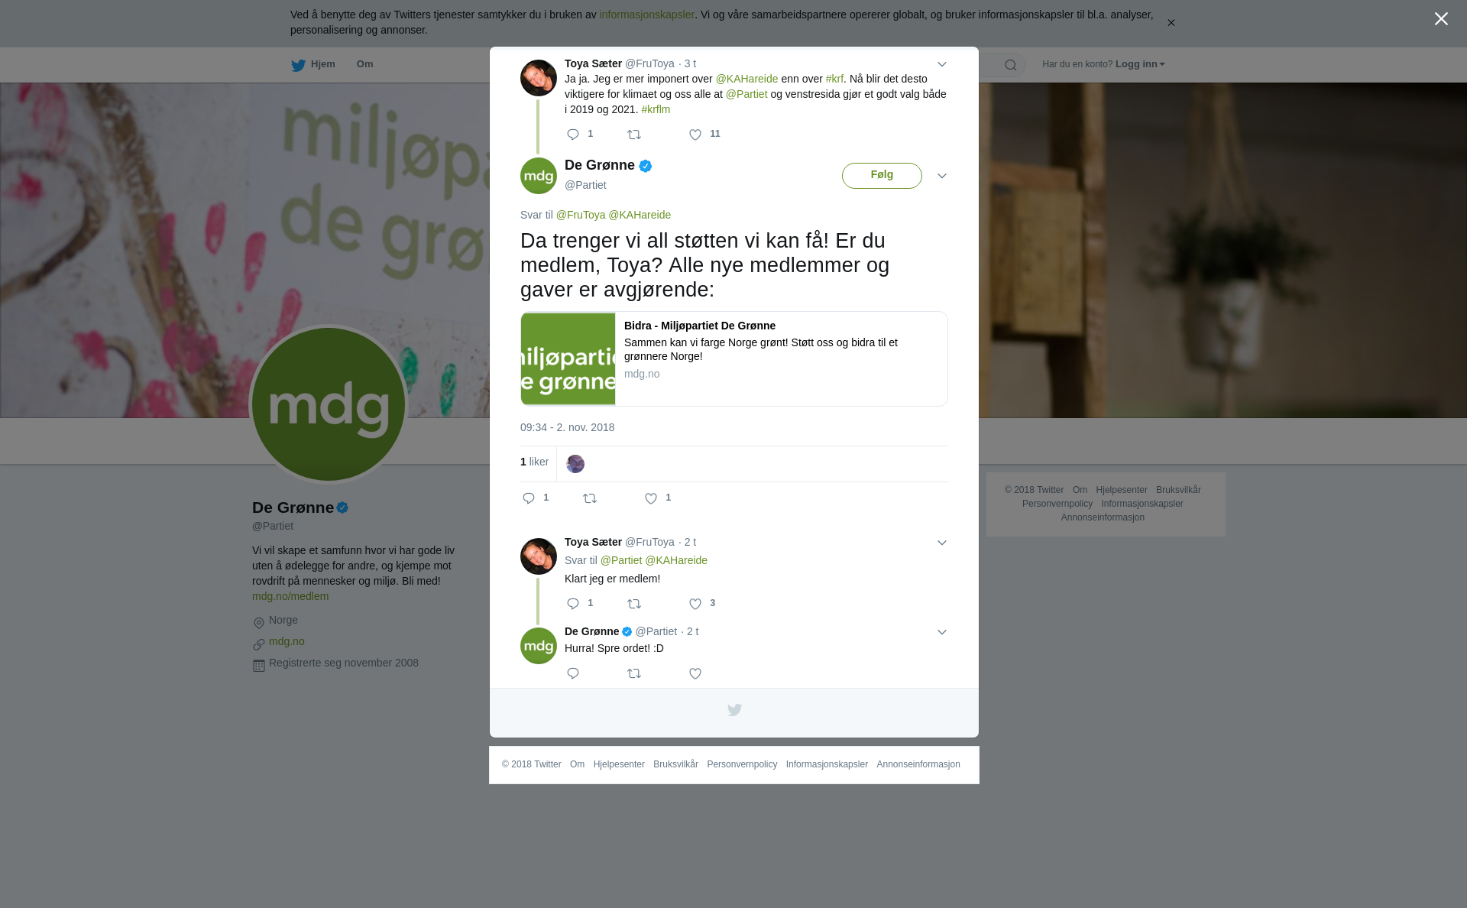Open the 'Logg inn' dropdown

[x=1140, y=64]
